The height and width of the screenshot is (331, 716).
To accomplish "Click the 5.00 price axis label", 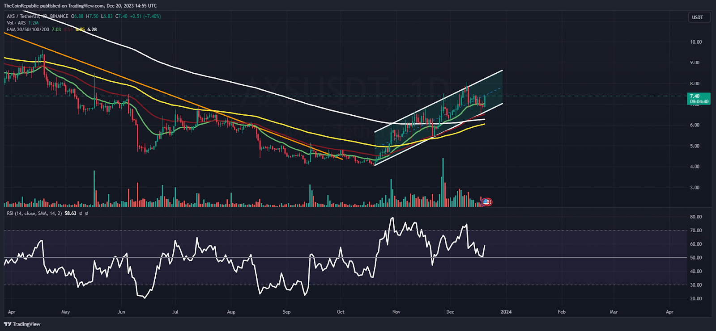I will click(x=695, y=146).
